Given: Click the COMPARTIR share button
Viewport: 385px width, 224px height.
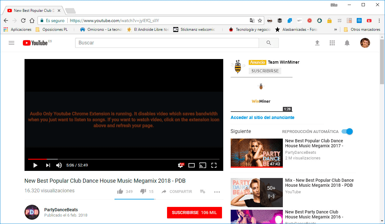Looking at the screenshot, I should 177,192.
